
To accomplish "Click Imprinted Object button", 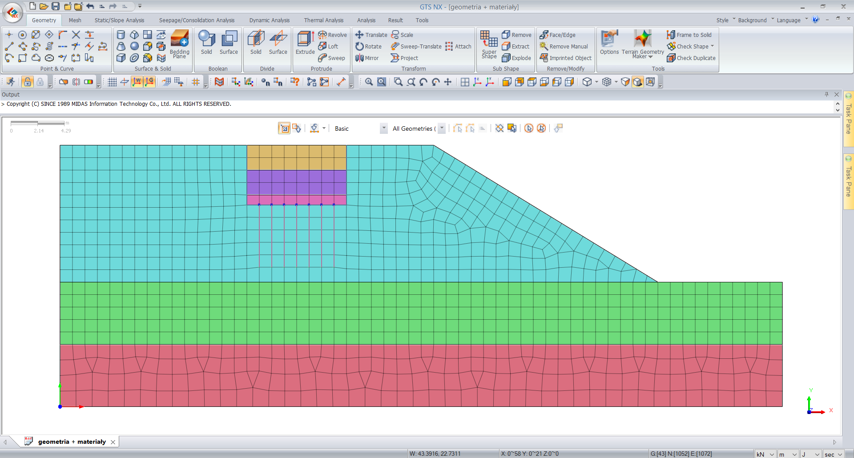I will (x=565, y=58).
